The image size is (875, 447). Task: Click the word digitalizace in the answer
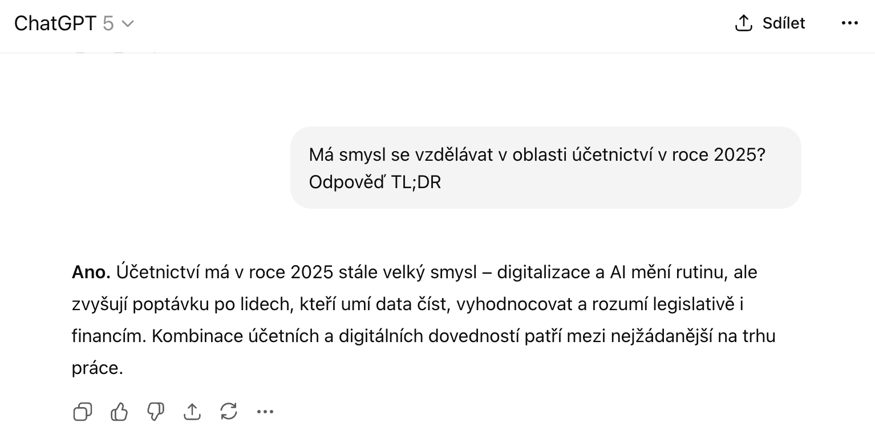point(545,273)
